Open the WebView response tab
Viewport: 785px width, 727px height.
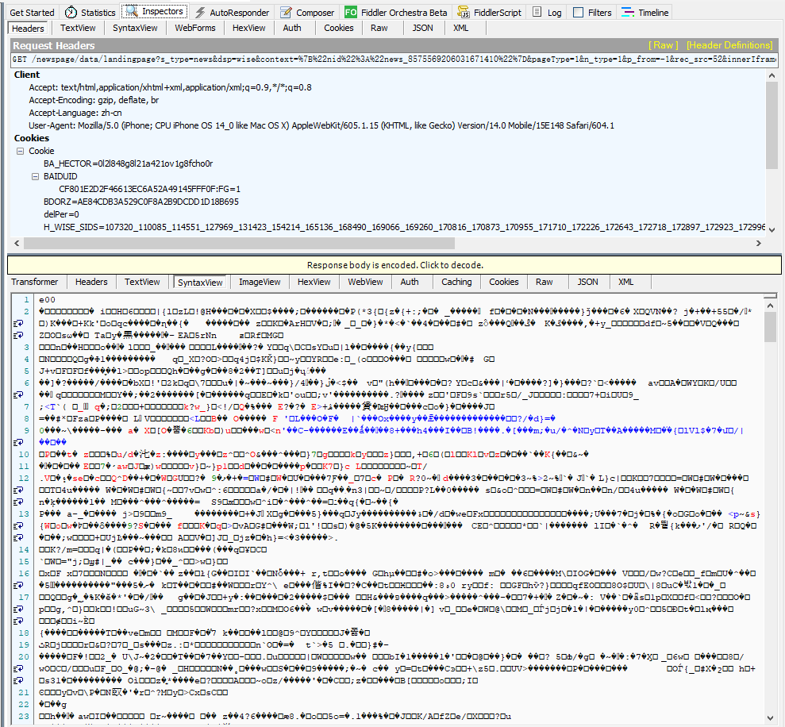tap(365, 282)
